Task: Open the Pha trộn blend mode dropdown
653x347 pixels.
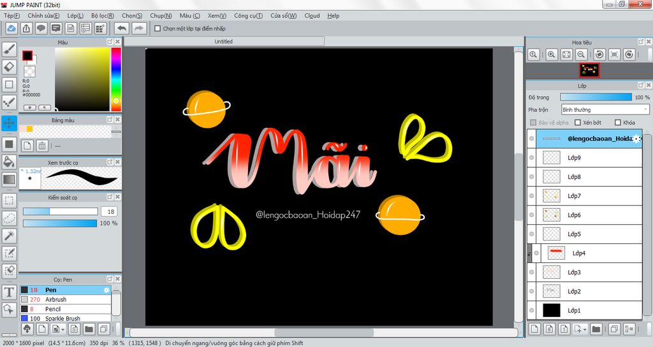Action: point(605,110)
